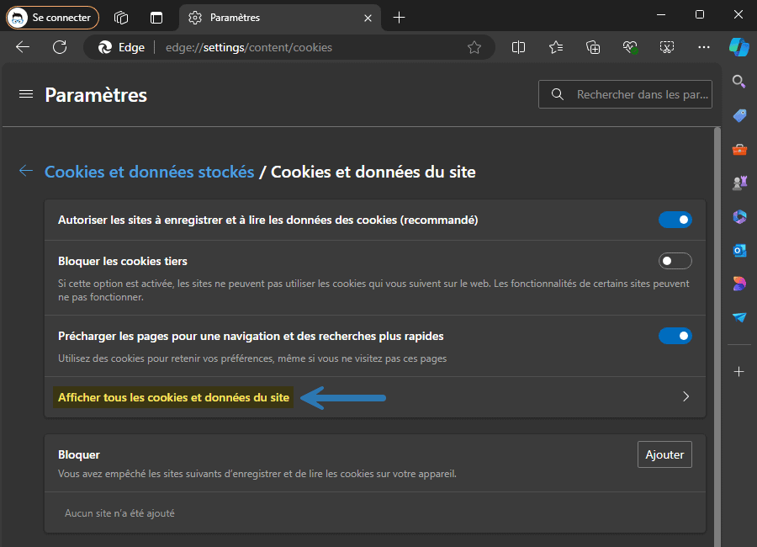Open settings hamburger navigation menu
Viewport: 757px width, 547px height.
click(26, 93)
